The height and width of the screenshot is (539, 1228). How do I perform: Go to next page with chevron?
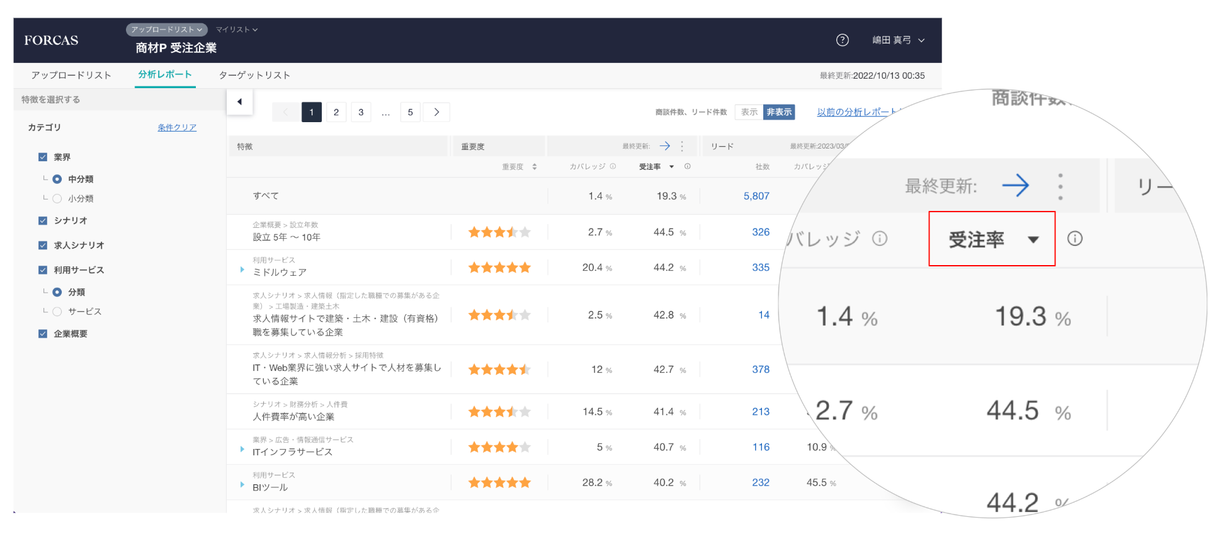436,112
